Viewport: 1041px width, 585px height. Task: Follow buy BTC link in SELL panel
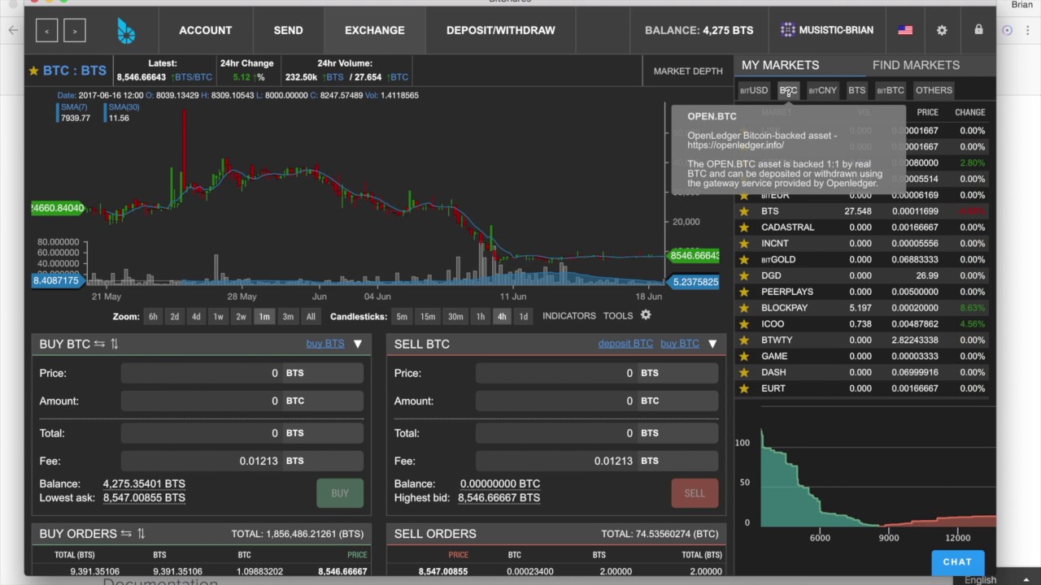[x=680, y=344]
